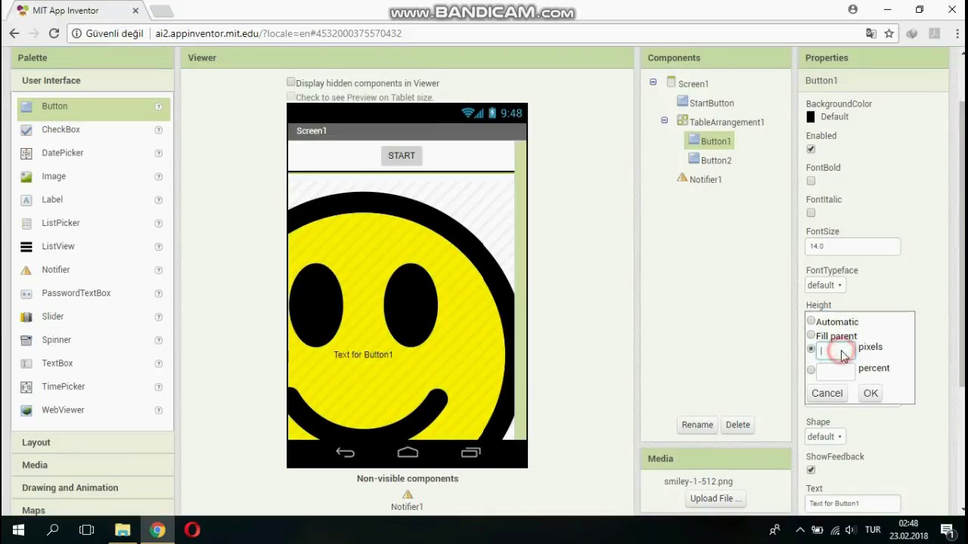Select the Fill parent height option
The height and width of the screenshot is (544, 968).
point(811,335)
